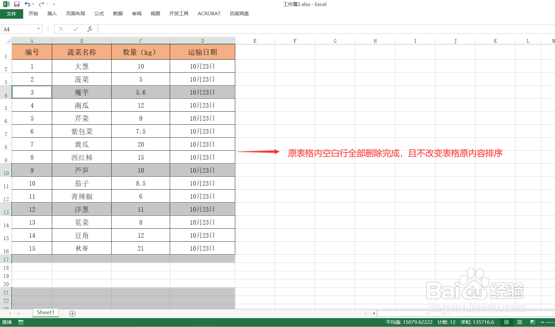Click the Insert Function fx icon
555x327 pixels.
[x=90, y=29]
